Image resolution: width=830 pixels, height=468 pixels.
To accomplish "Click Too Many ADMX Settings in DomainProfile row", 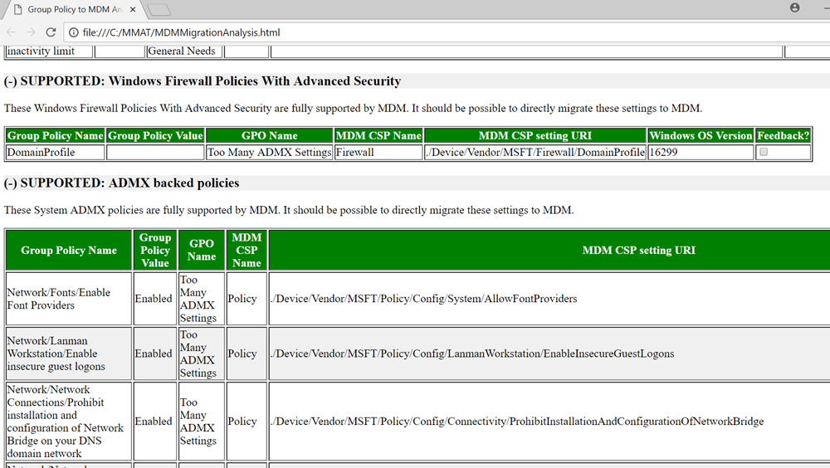I will [270, 152].
